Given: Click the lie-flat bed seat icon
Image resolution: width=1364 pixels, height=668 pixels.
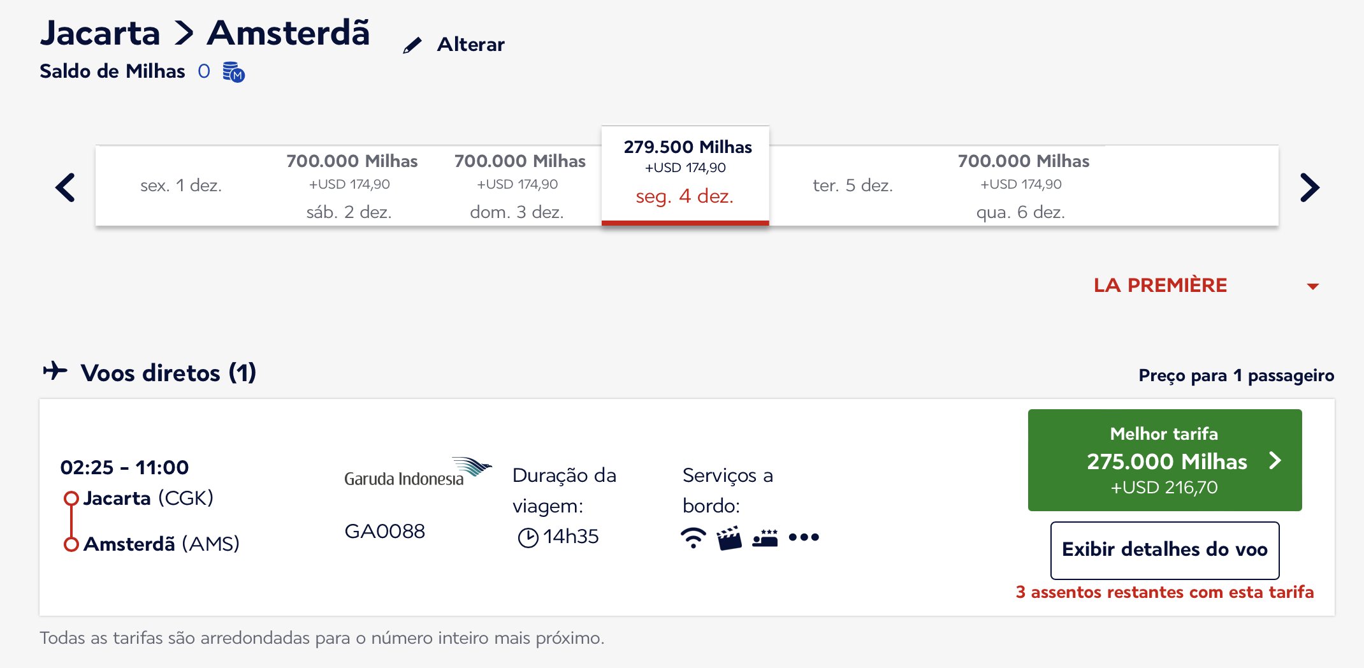Looking at the screenshot, I should tap(765, 538).
